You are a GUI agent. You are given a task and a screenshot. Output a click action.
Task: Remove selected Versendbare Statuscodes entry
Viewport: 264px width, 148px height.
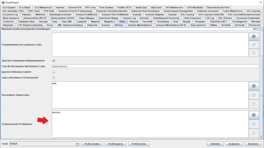[x=254, y=104]
